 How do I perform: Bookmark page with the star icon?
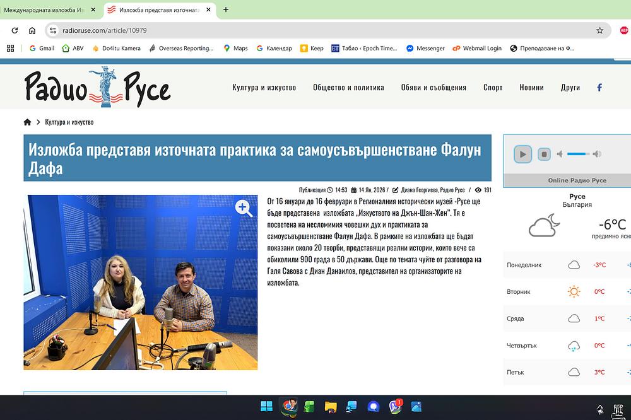tap(599, 30)
